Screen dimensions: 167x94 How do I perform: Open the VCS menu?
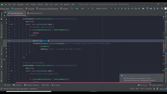pos(61,4)
